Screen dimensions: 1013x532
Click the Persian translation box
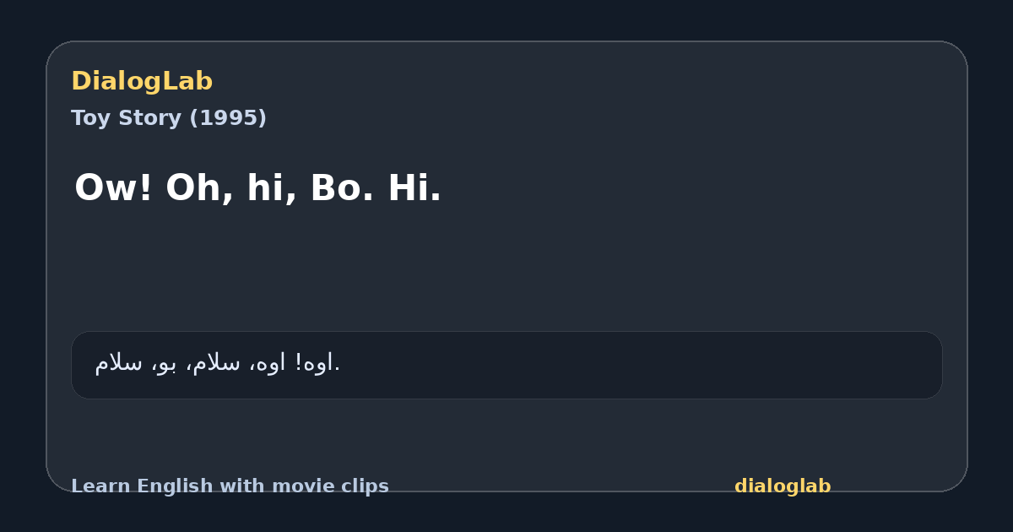point(506,365)
